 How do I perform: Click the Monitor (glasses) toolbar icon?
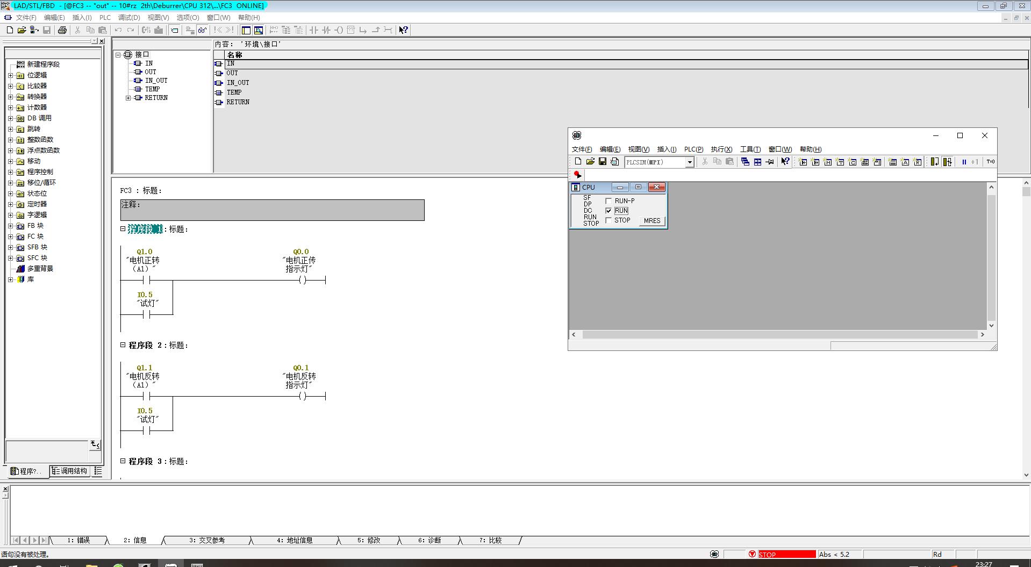(202, 30)
